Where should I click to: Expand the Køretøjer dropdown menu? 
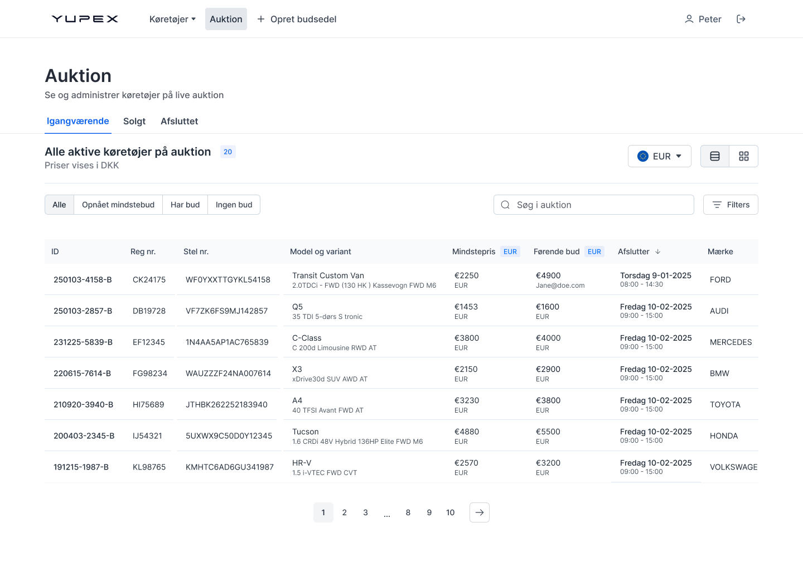click(x=172, y=19)
